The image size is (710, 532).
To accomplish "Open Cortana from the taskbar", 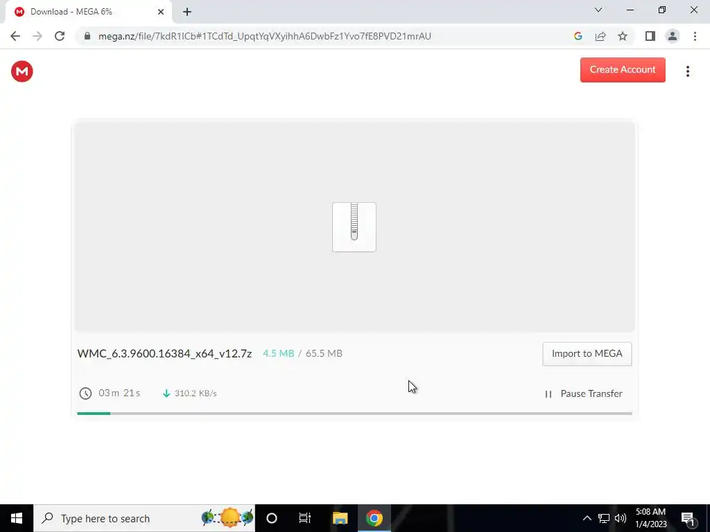I will point(272,518).
